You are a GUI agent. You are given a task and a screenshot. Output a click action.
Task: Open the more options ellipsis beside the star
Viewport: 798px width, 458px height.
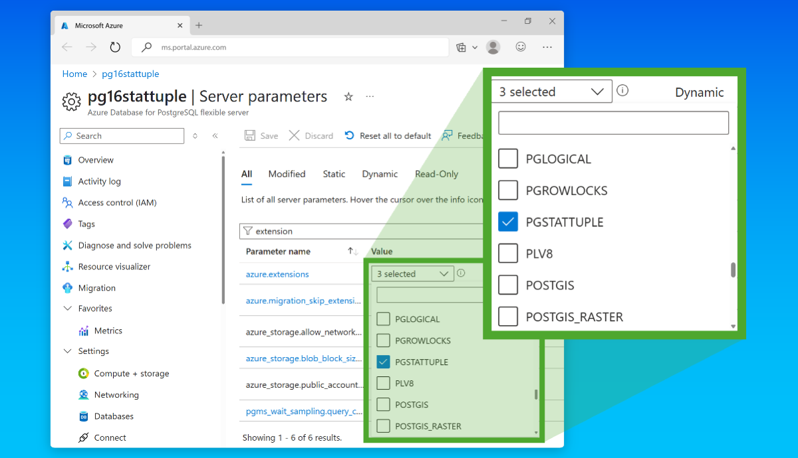(x=370, y=97)
